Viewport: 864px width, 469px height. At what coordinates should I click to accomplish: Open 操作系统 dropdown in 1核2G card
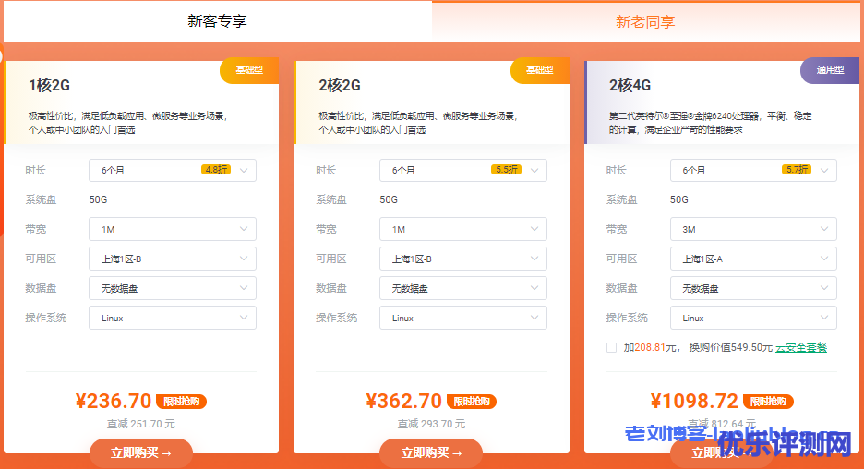(173, 318)
